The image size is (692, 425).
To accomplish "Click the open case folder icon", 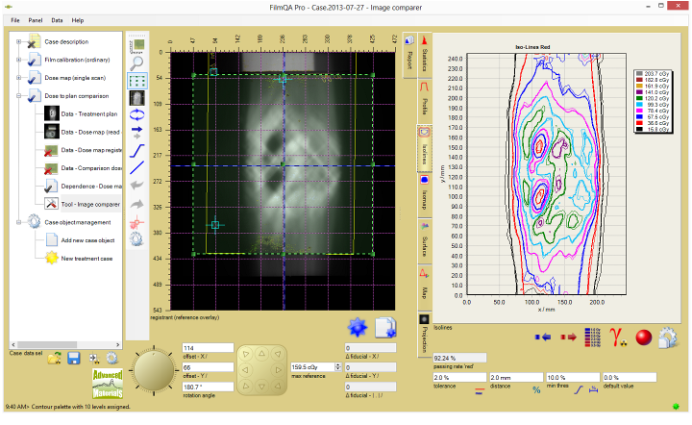I will click(x=54, y=359).
